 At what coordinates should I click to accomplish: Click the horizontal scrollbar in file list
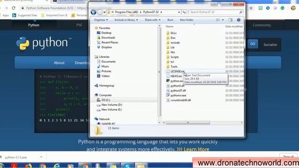pos(188,122)
